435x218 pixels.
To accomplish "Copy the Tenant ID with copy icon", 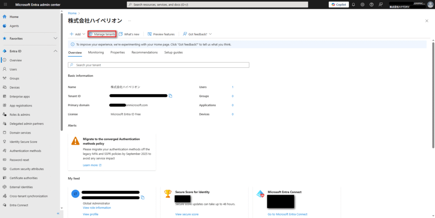I will tap(170, 96).
